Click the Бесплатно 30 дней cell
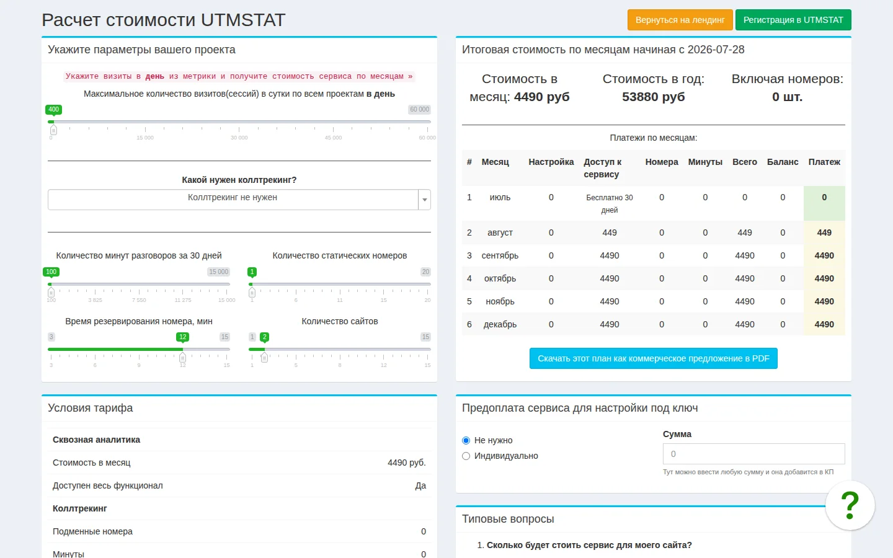The image size is (893, 558). pyautogui.click(x=610, y=203)
